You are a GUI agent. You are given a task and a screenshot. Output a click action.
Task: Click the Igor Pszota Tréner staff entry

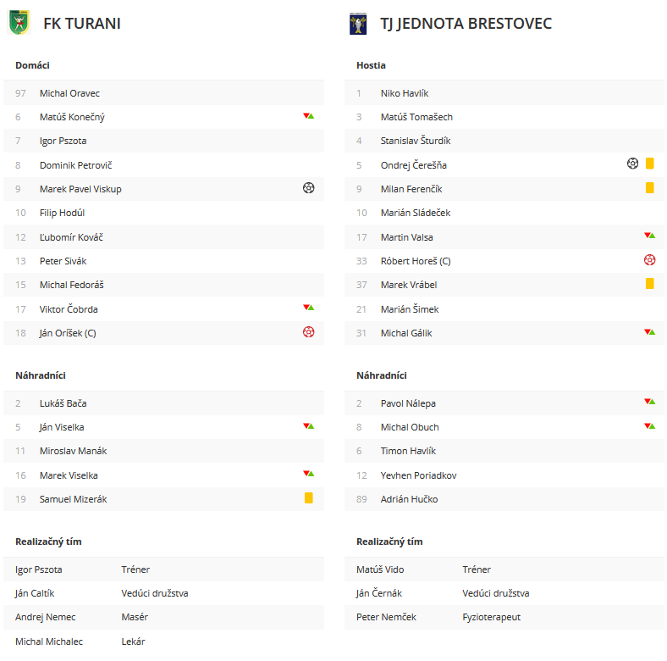tap(163, 569)
